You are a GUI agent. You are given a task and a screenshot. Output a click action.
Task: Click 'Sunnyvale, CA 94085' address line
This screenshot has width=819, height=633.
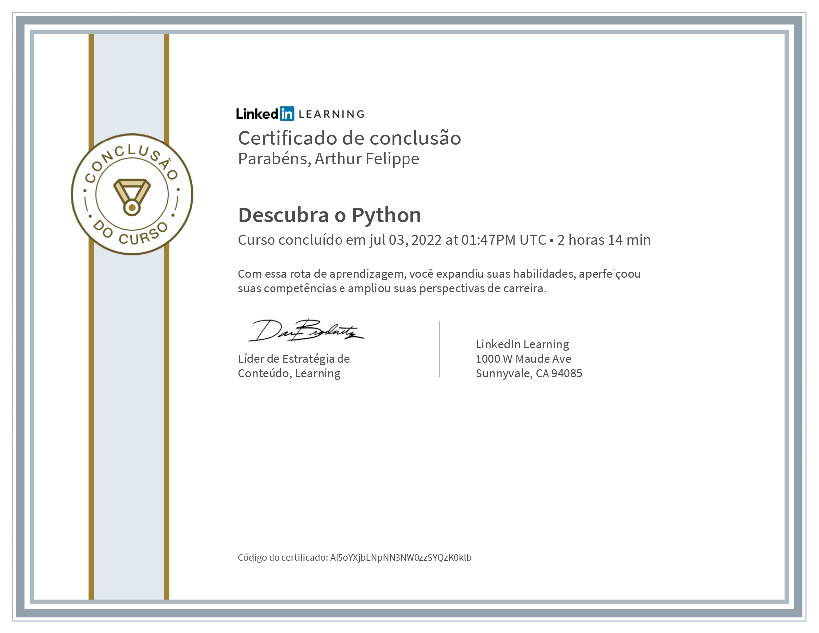pos(529,373)
